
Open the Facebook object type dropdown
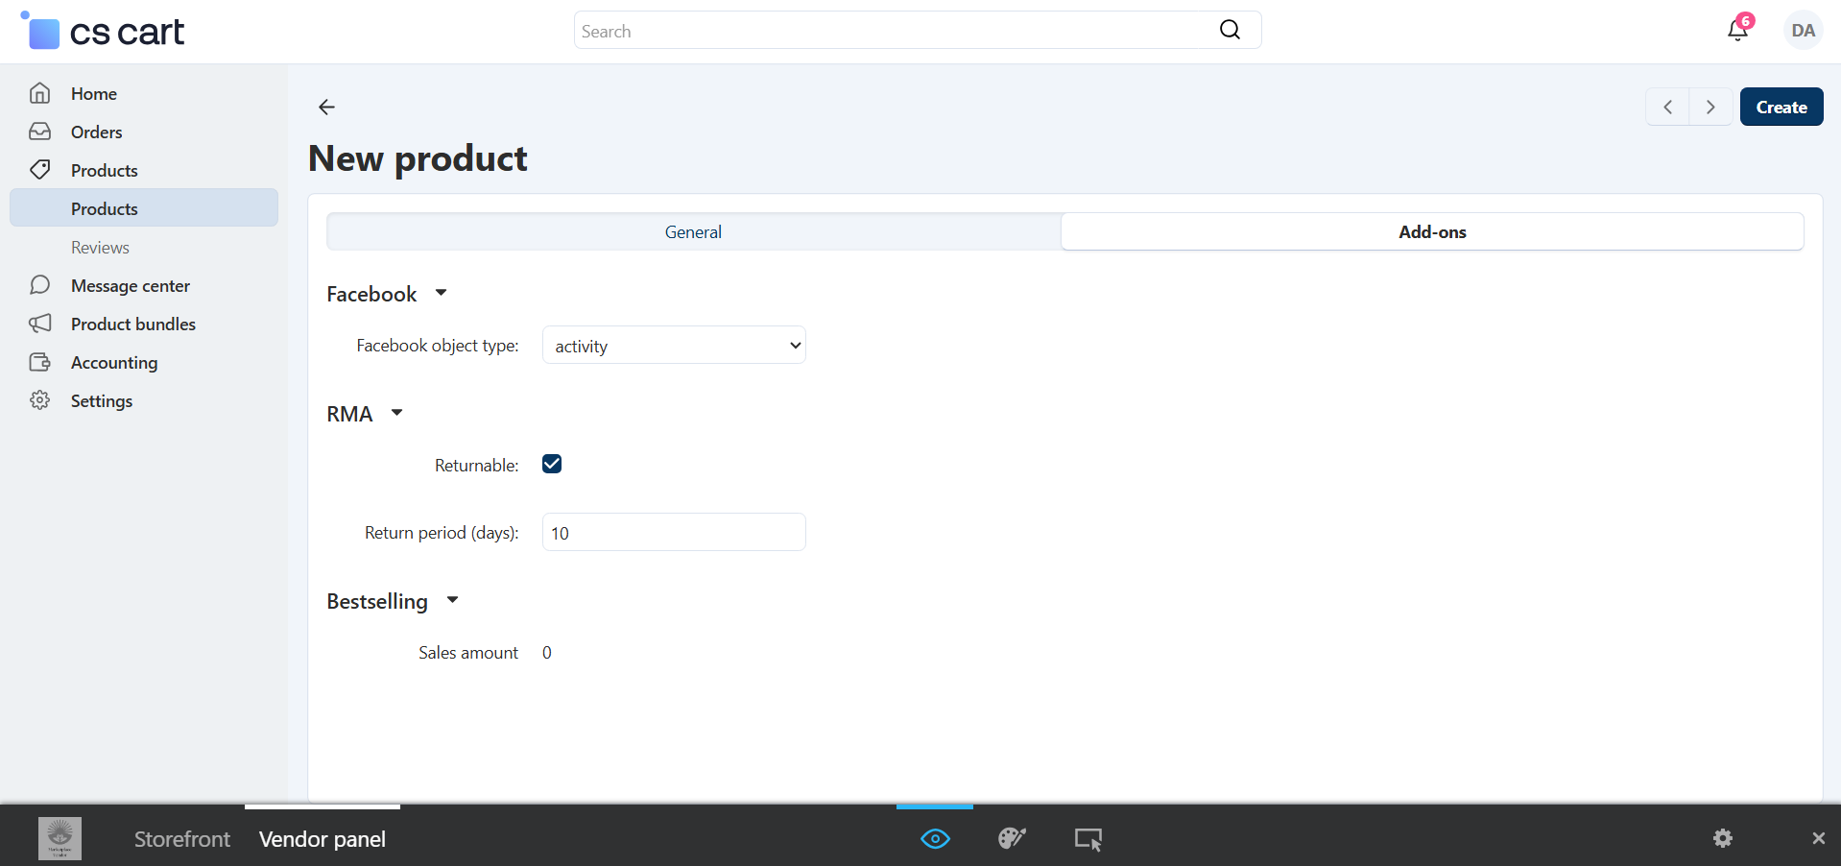(674, 346)
